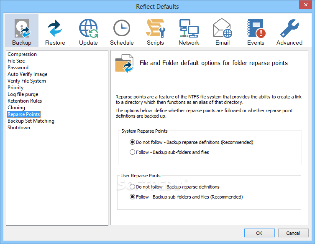The height and width of the screenshot is (244, 315).
Task: Select Backup Set Matching option
Action: click(x=31, y=121)
